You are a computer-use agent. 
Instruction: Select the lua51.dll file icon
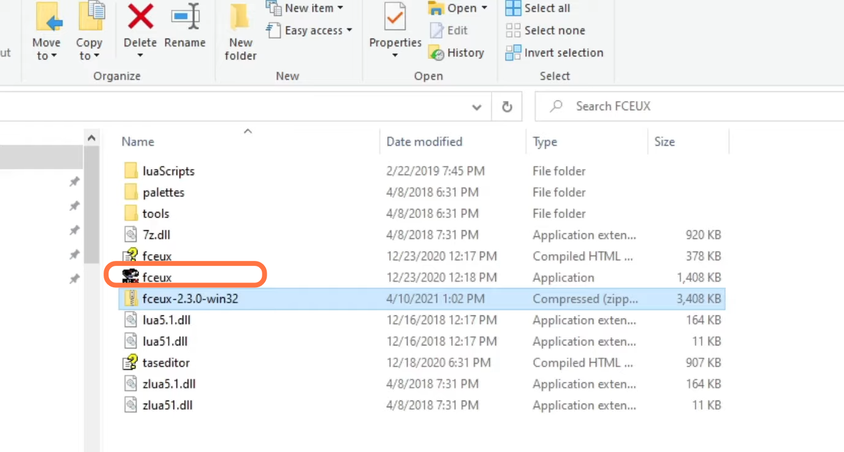(131, 341)
